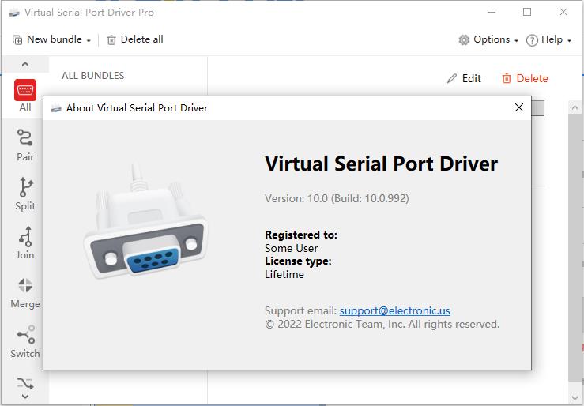Click the Delete all trash icon
Viewport: 584px width, 406px height.
tap(111, 39)
